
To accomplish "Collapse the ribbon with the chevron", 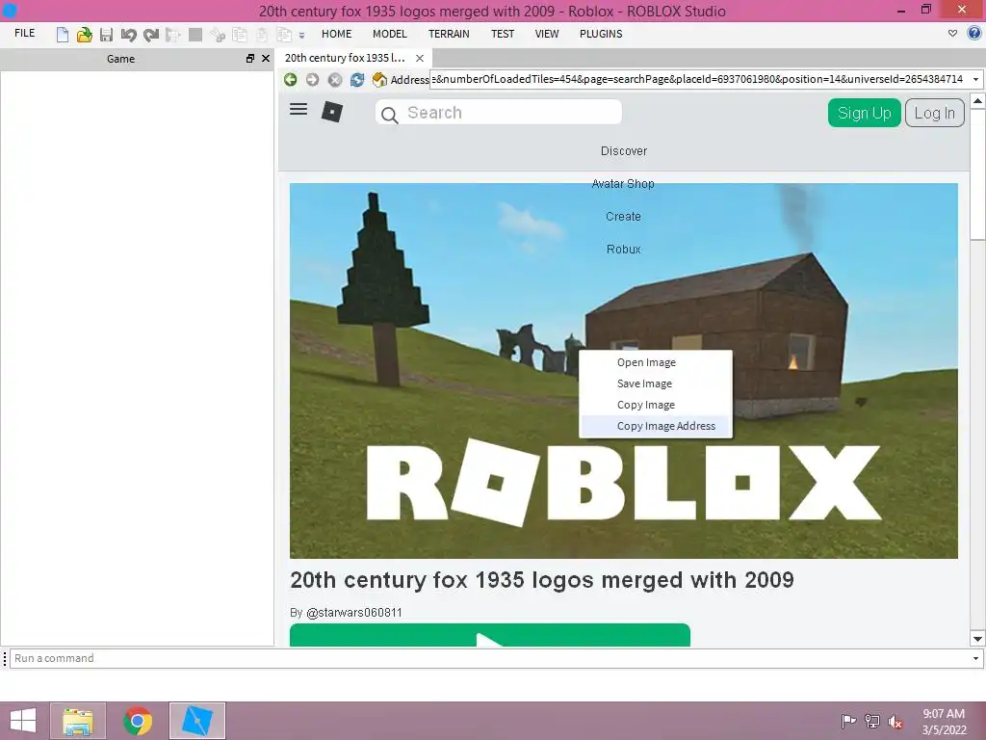I will pyautogui.click(x=952, y=34).
